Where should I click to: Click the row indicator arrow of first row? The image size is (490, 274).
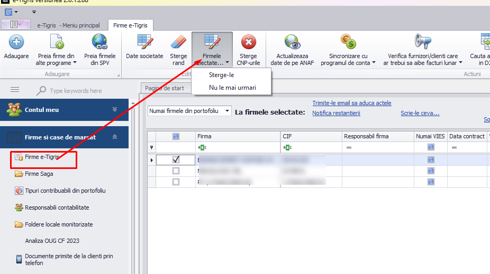151,160
